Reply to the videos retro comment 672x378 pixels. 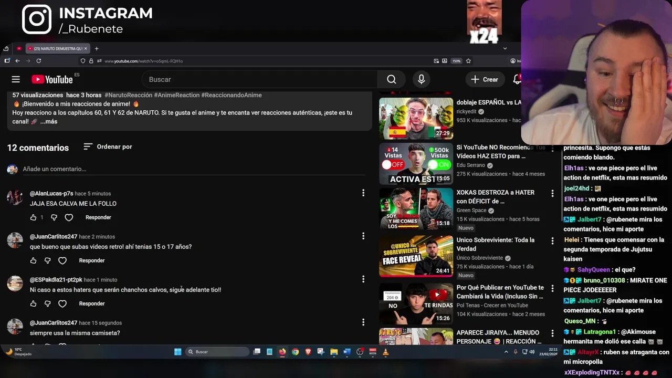coord(92,260)
